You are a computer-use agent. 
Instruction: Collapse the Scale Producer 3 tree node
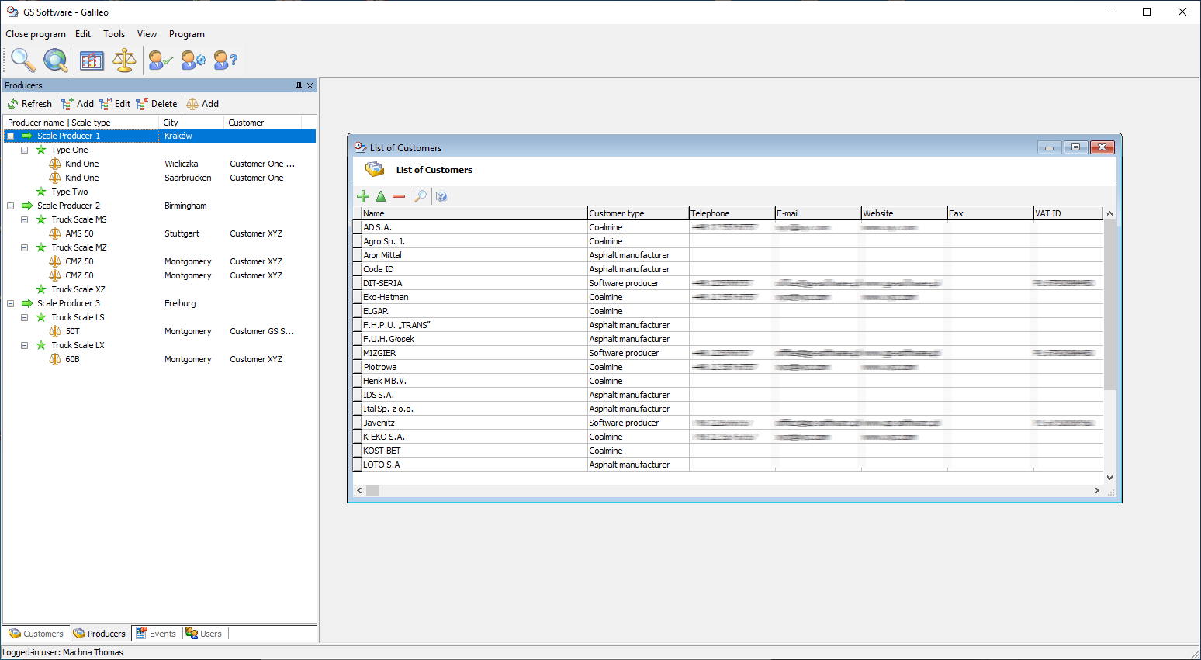(x=11, y=304)
